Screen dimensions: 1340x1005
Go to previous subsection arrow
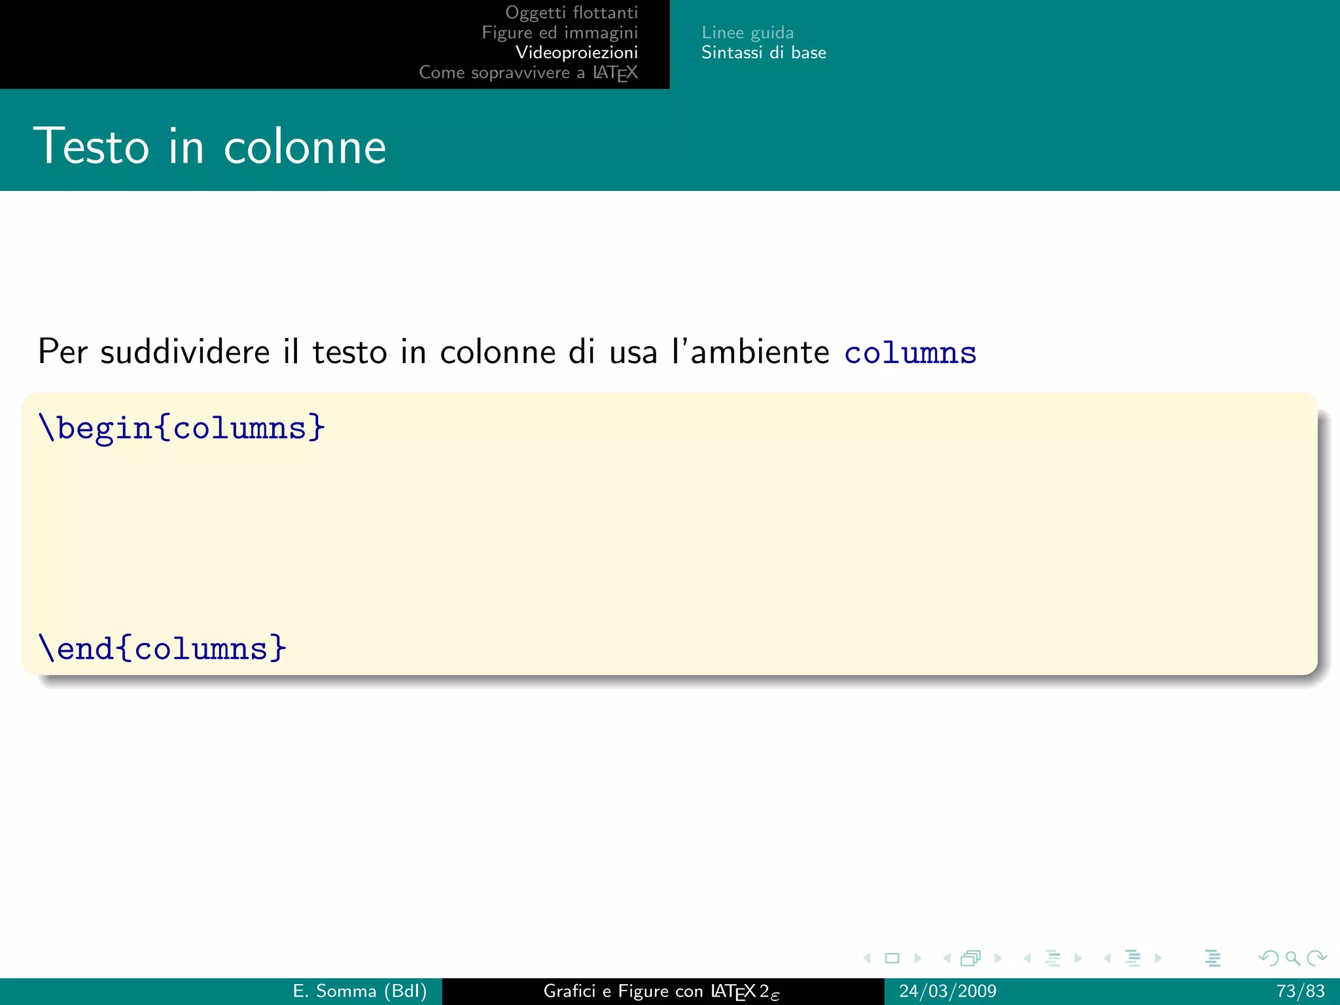(x=1027, y=958)
